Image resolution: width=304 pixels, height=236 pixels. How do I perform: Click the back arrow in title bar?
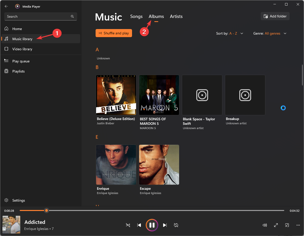pyautogui.click(x=6, y=6)
